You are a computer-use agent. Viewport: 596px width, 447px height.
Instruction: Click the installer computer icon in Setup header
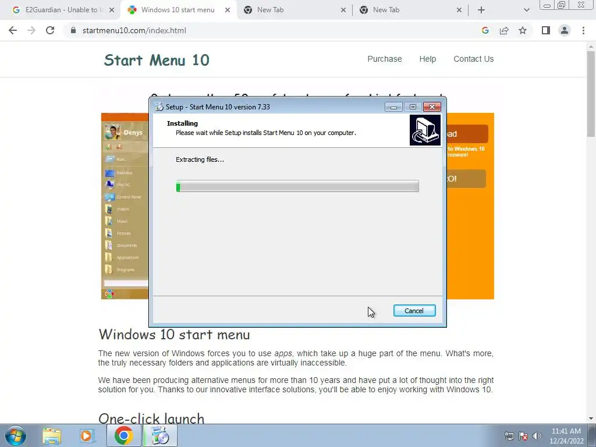(425, 130)
